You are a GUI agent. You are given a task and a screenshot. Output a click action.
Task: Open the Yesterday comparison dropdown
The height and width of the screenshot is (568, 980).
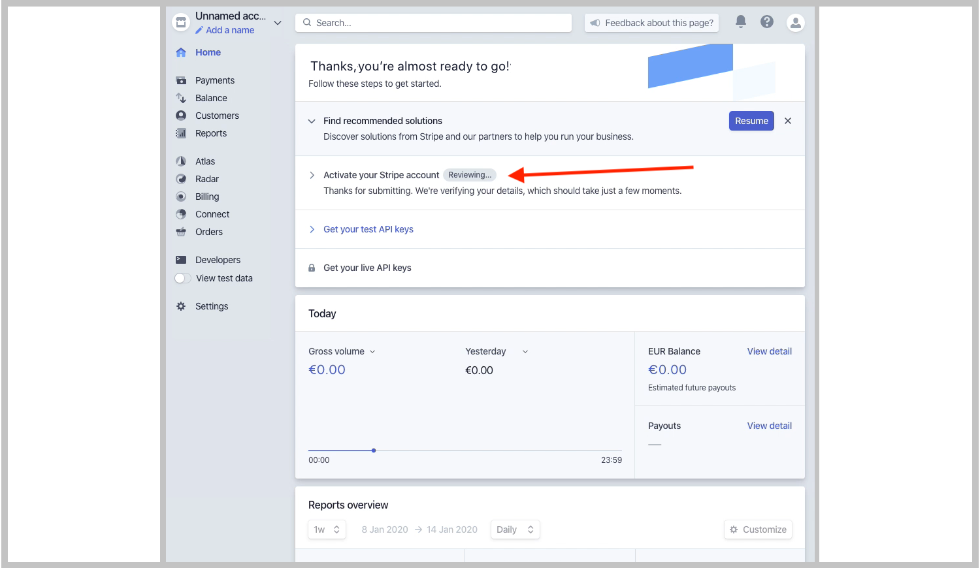tap(497, 351)
